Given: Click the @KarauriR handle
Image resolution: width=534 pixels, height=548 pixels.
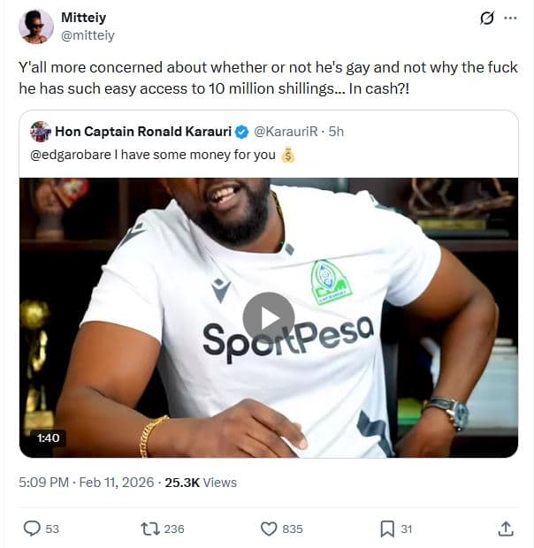Looking at the screenshot, I should 286,132.
